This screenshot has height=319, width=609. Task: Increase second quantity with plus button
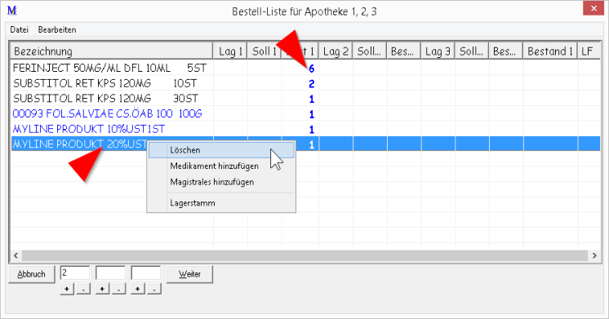[103, 289]
